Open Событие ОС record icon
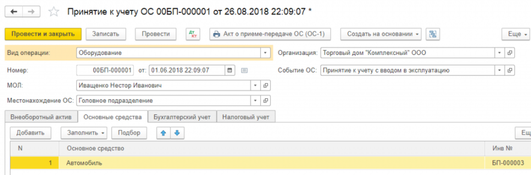The width and height of the screenshot is (531, 175). (510, 70)
